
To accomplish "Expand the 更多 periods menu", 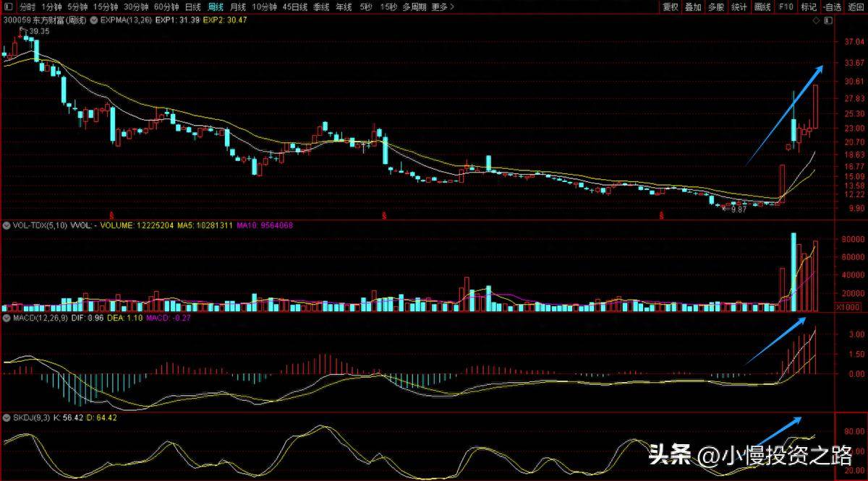I will [443, 6].
